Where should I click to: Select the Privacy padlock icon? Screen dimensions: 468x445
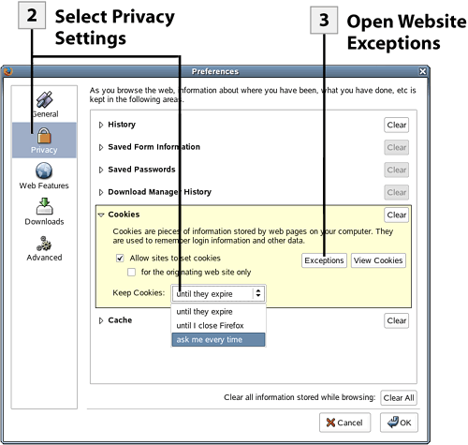coord(44,135)
